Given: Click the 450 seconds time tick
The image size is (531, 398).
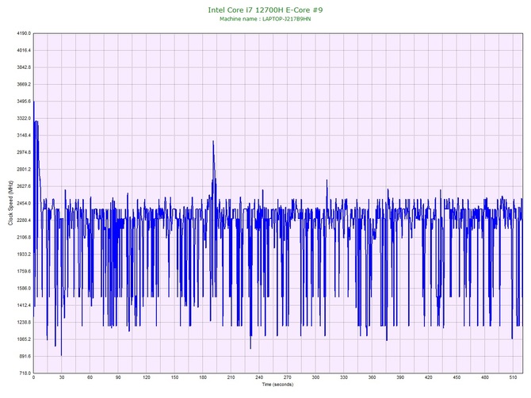Looking at the screenshot, I should [x=457, y=377].
